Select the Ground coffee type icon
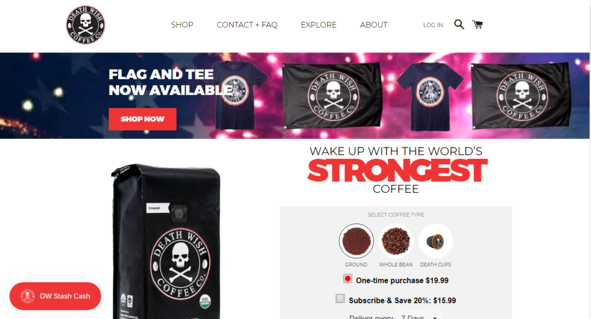Viewport: 591px width, 319px height. point(356,241)
